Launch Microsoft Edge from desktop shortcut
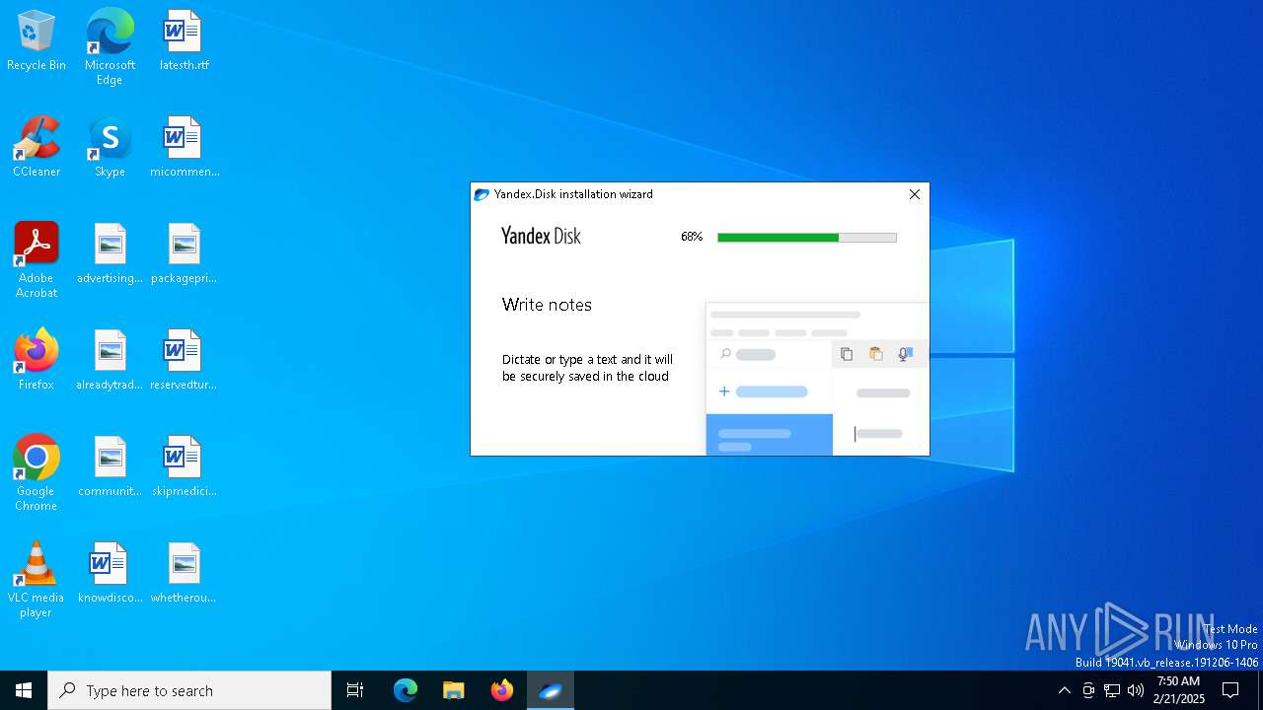The image size is (1263, 710). (x=110, y=47)
